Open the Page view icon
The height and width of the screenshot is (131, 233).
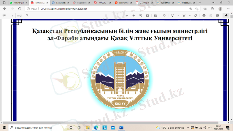click(x=156, y=15)
